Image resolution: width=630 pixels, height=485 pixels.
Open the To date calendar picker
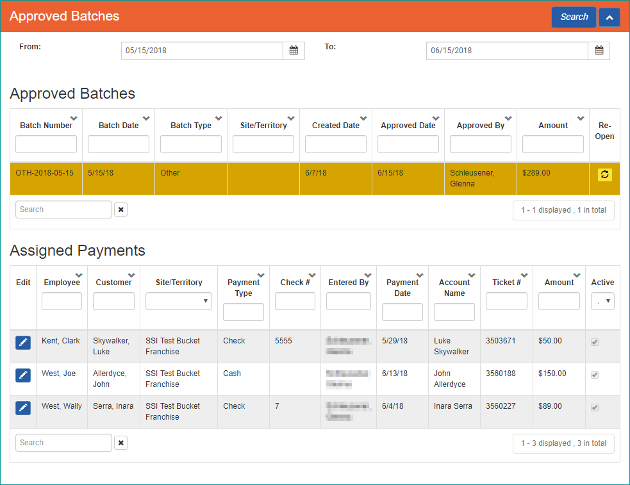[599, 50]
